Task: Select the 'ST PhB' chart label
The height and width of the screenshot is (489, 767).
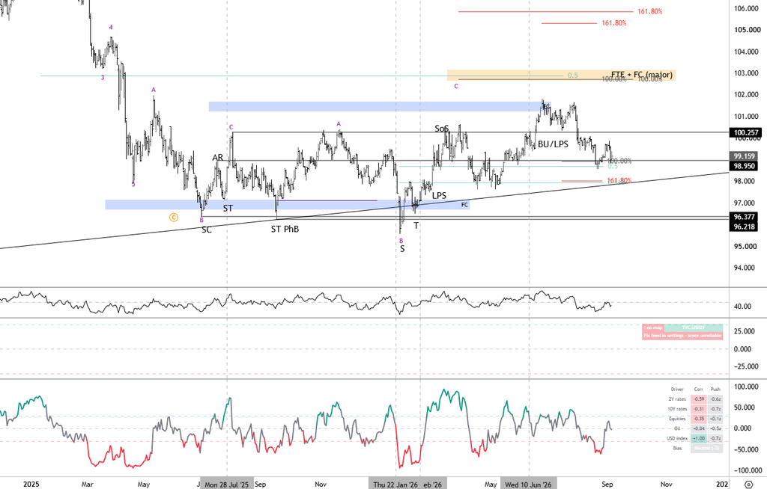Action: (x=285, y=229)
